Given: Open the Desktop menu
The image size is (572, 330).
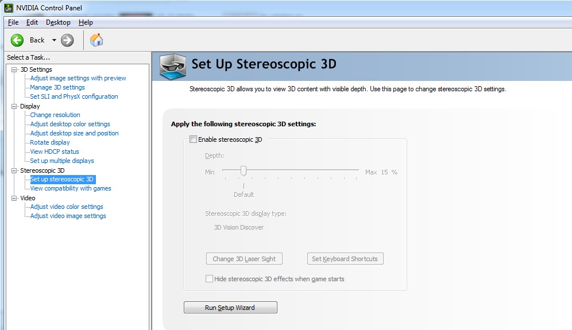Looking at the screenshot, I should tap(58, 22).
